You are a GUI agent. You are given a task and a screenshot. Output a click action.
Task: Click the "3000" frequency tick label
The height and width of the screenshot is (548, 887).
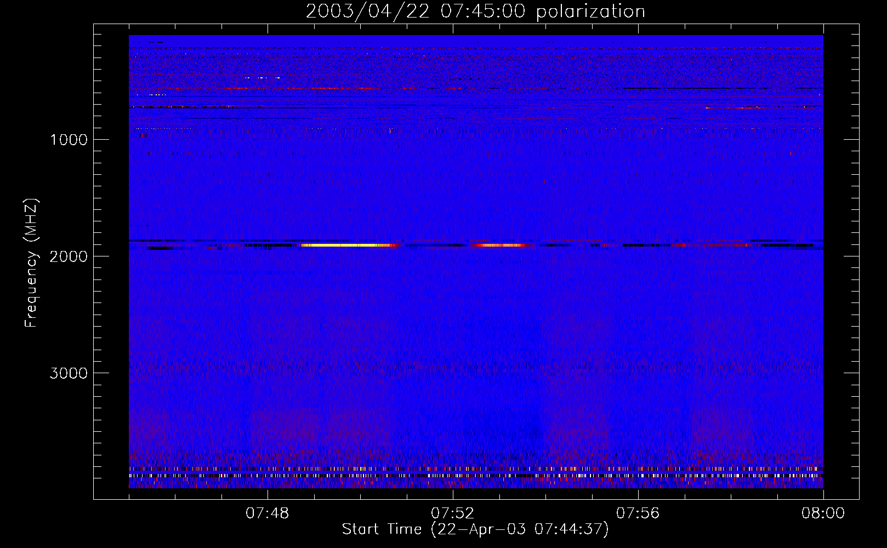pos(69,373)
